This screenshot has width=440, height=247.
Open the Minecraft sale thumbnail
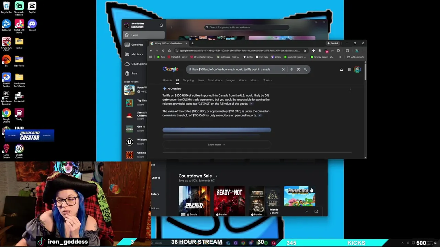coord(299,197)
